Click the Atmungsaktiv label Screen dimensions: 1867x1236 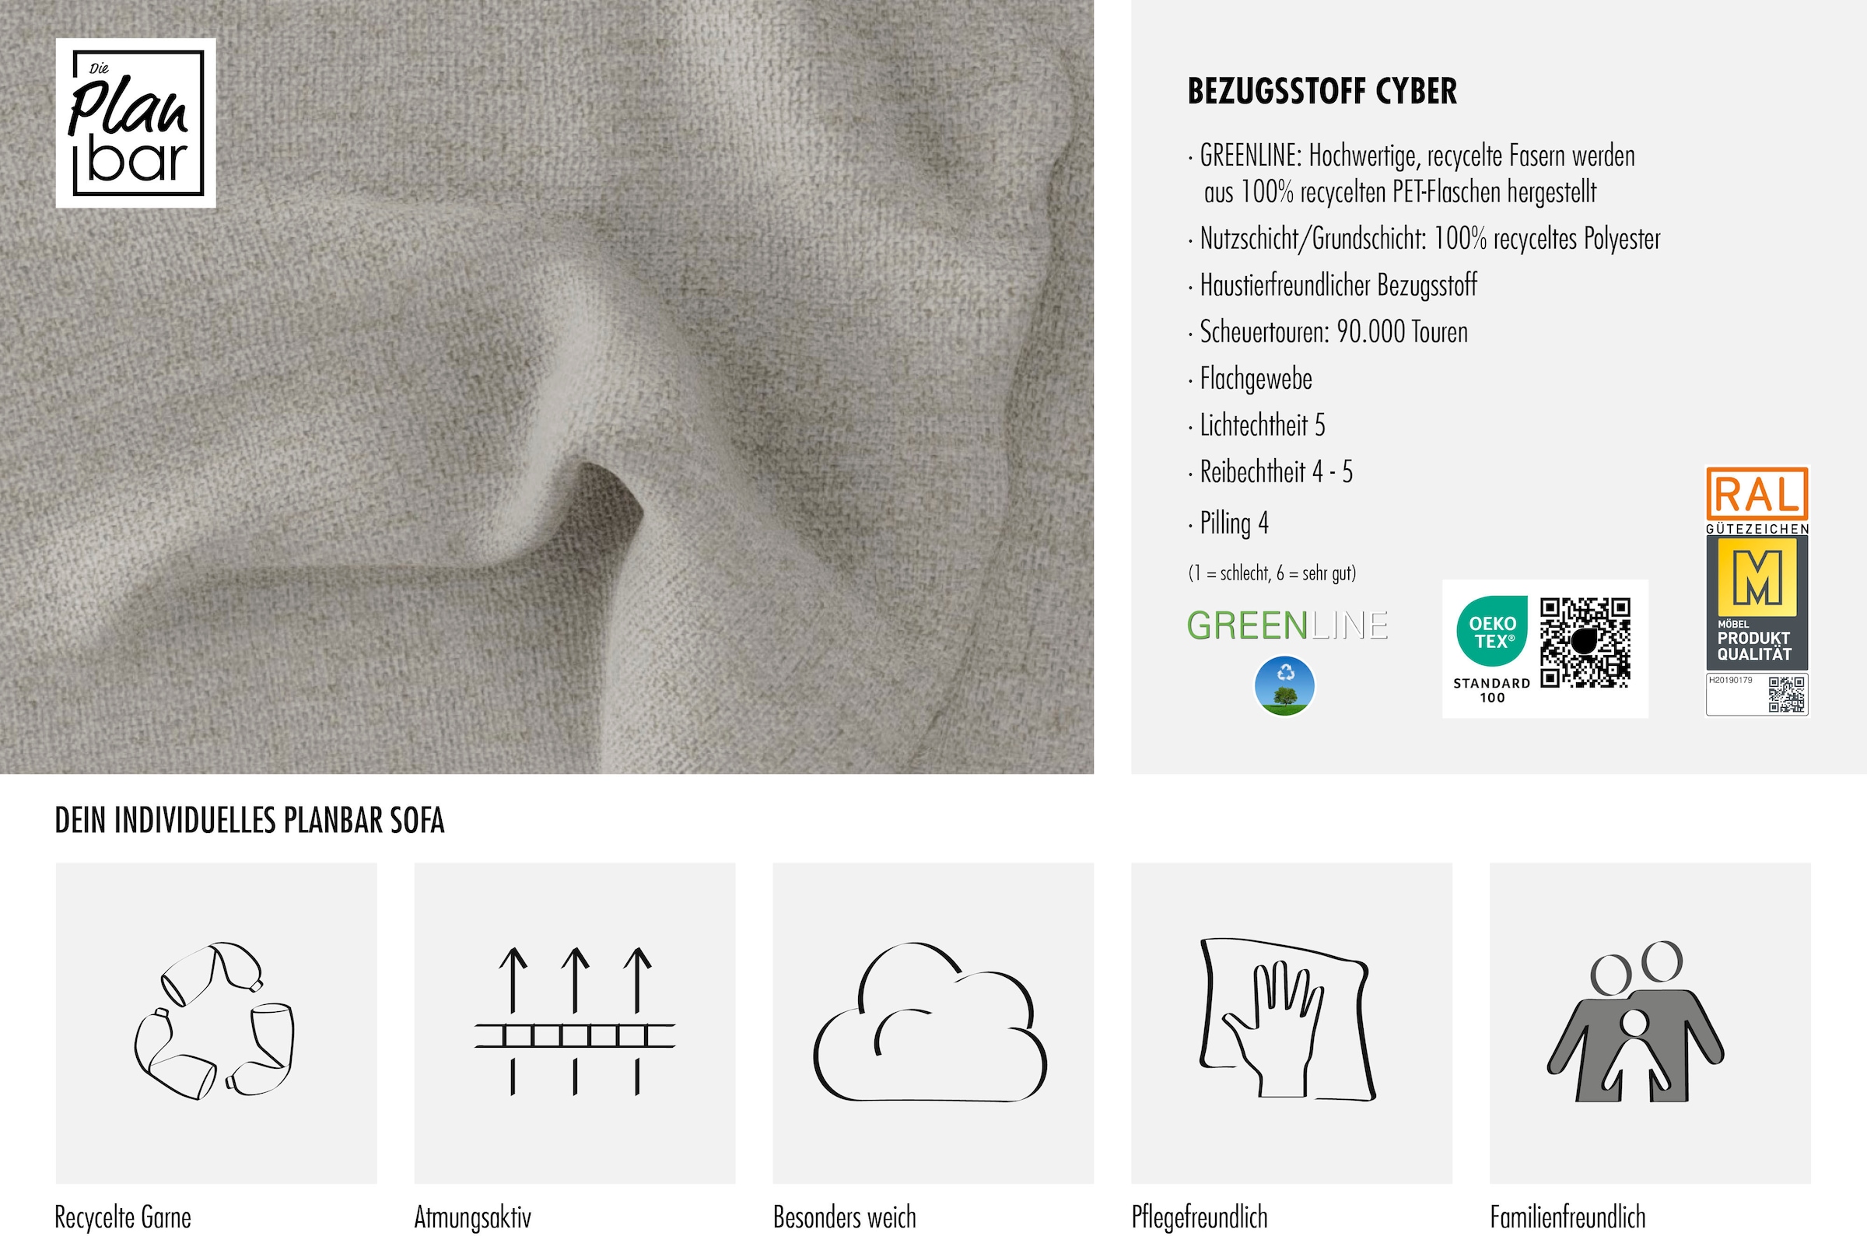(473, 1218)
